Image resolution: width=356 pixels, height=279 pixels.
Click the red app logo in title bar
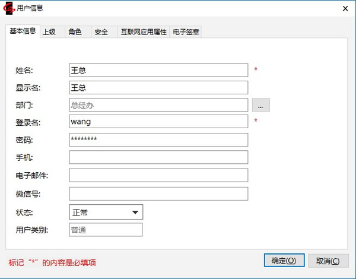[9, 8]
